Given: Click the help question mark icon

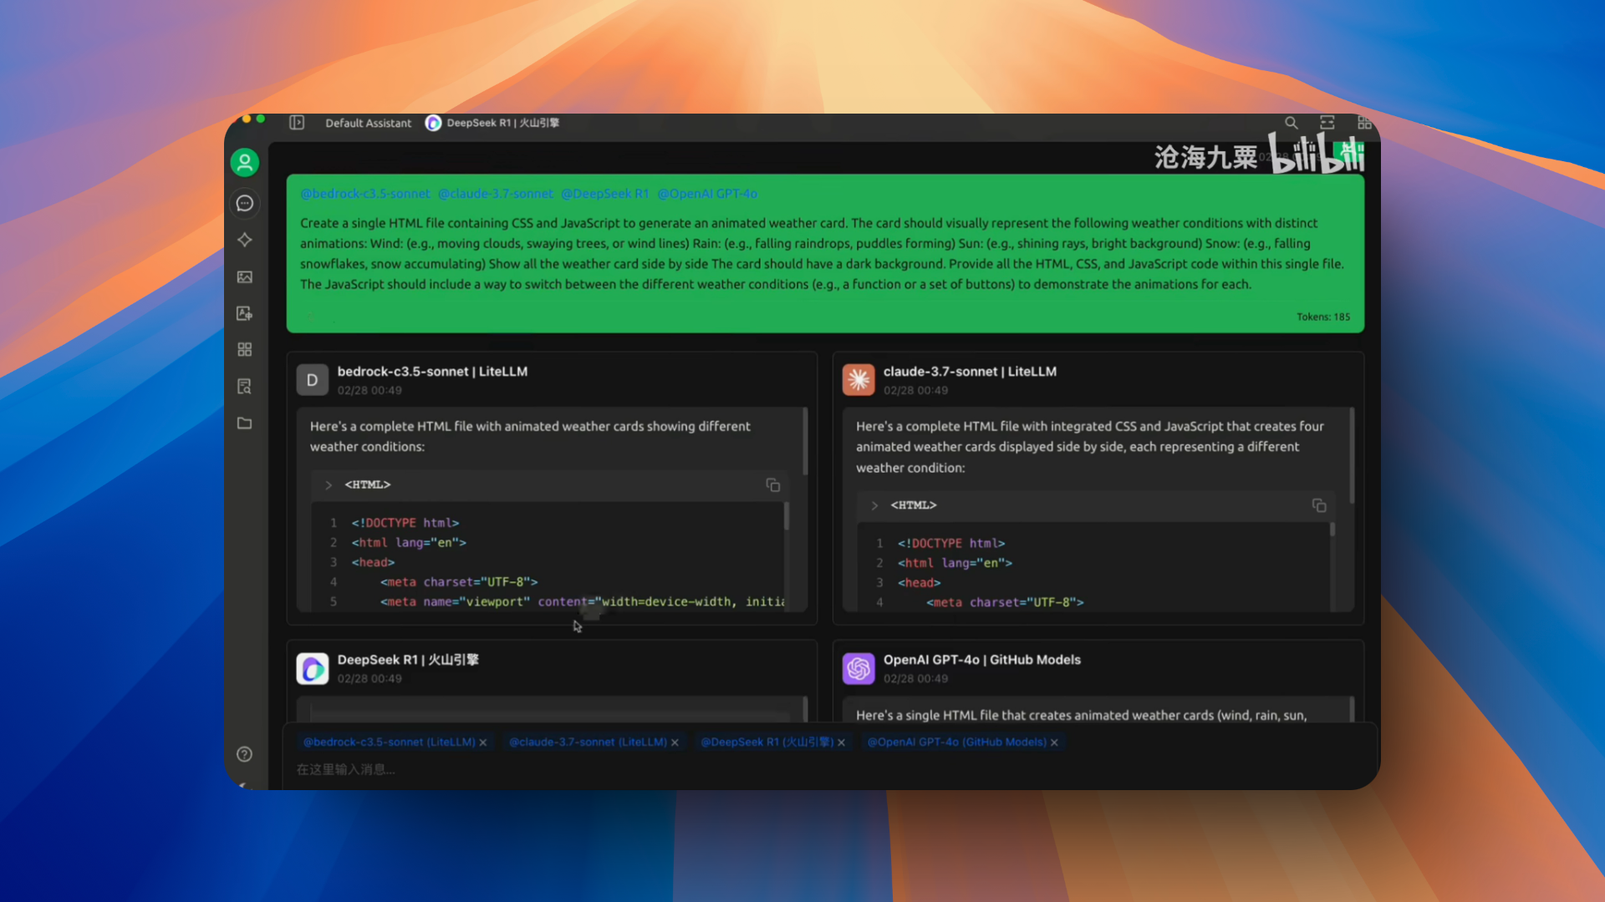Looking at the screenshot, I should 245,754.
